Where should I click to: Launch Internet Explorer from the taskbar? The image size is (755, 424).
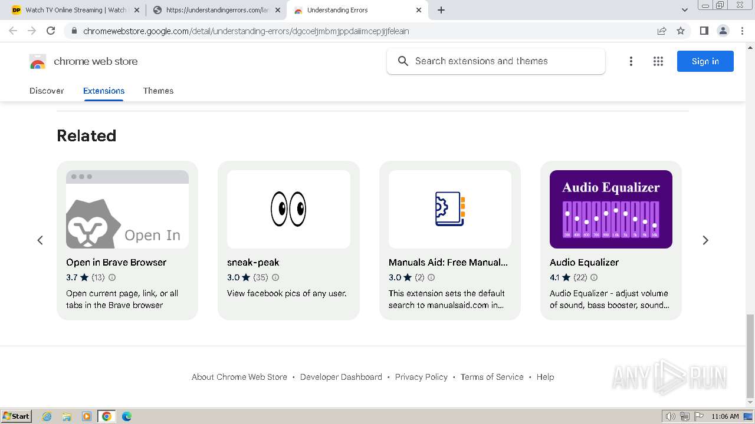[x=47, y=416]
